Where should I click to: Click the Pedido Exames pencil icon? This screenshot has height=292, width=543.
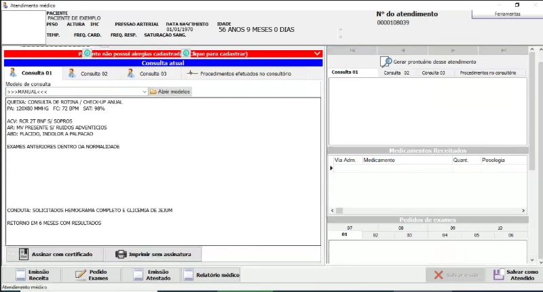pos(80,274)
